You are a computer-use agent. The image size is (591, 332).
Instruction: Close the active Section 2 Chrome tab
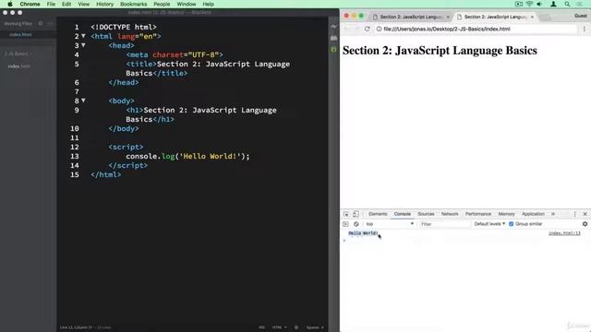coord(532,17)
